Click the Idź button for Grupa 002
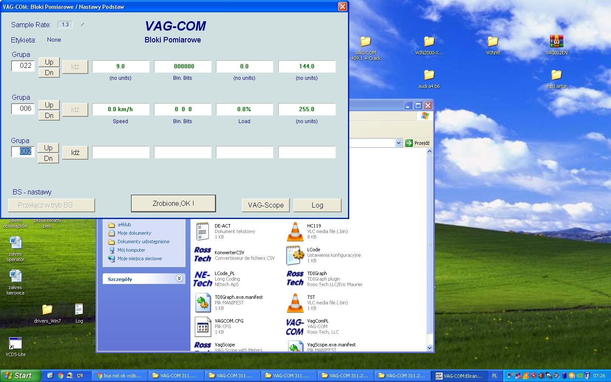 pyautogui.click(x=75, y=152)
